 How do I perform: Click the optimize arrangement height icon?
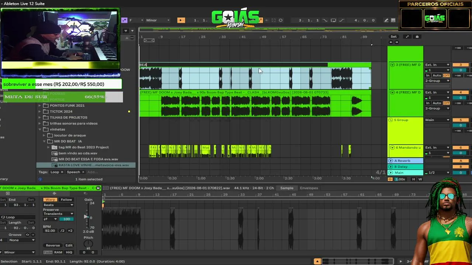click(407, 36)
